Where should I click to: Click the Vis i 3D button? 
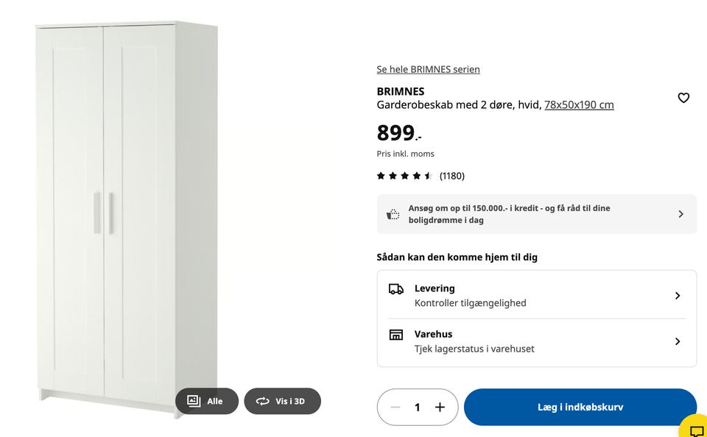[x=283, y=401]
